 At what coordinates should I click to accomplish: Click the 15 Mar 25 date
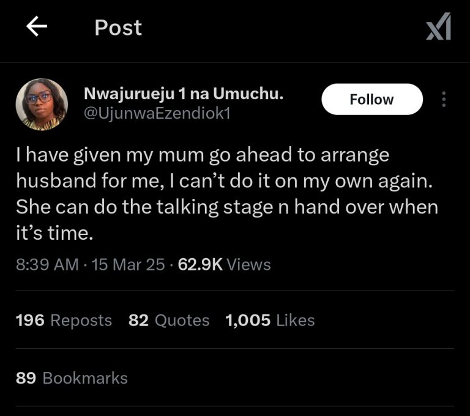coord(128,264)
